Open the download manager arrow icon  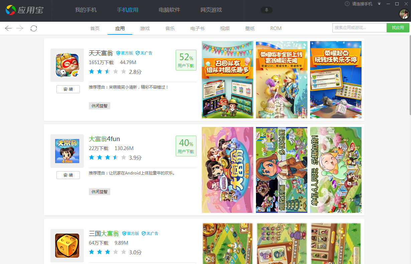(267, 10)
